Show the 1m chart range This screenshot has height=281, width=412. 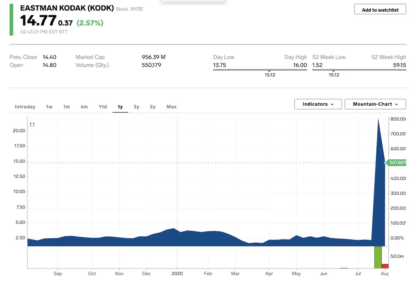(66, 107)
